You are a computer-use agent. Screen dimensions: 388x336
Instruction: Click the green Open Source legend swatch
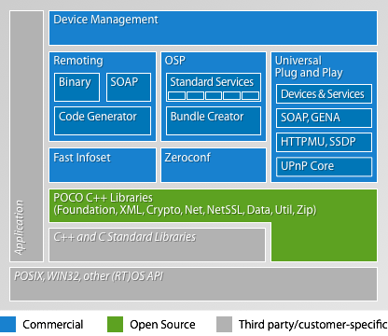115,325
